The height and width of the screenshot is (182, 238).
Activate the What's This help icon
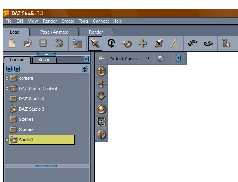pyautogui.click(x=226, y=43)
